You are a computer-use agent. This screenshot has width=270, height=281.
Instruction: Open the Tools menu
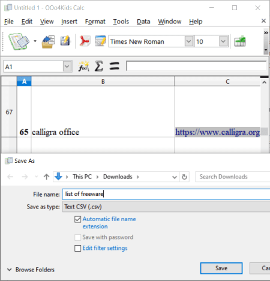click(121, 22)
